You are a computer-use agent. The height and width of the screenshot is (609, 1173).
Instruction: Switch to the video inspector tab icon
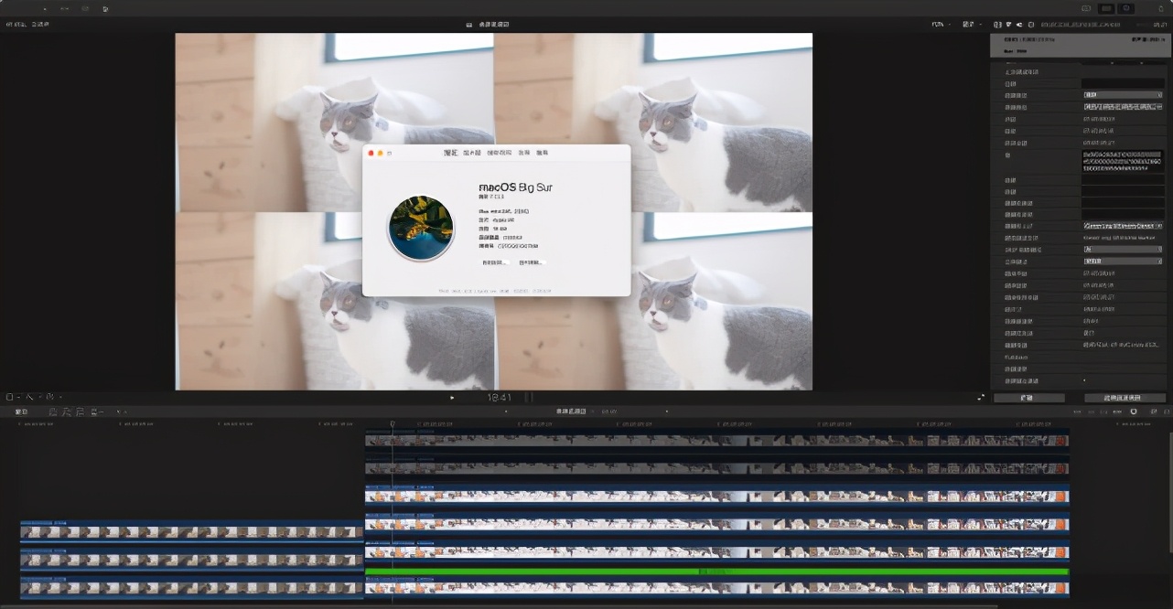(997, 25)
